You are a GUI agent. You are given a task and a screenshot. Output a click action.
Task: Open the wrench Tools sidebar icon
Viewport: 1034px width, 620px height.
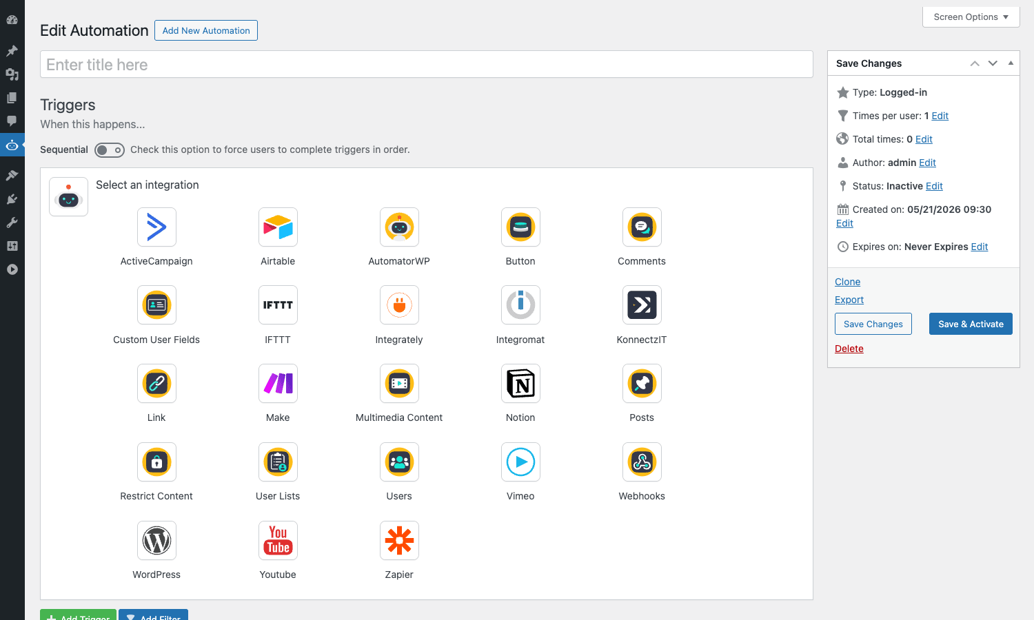coord(12,223)
